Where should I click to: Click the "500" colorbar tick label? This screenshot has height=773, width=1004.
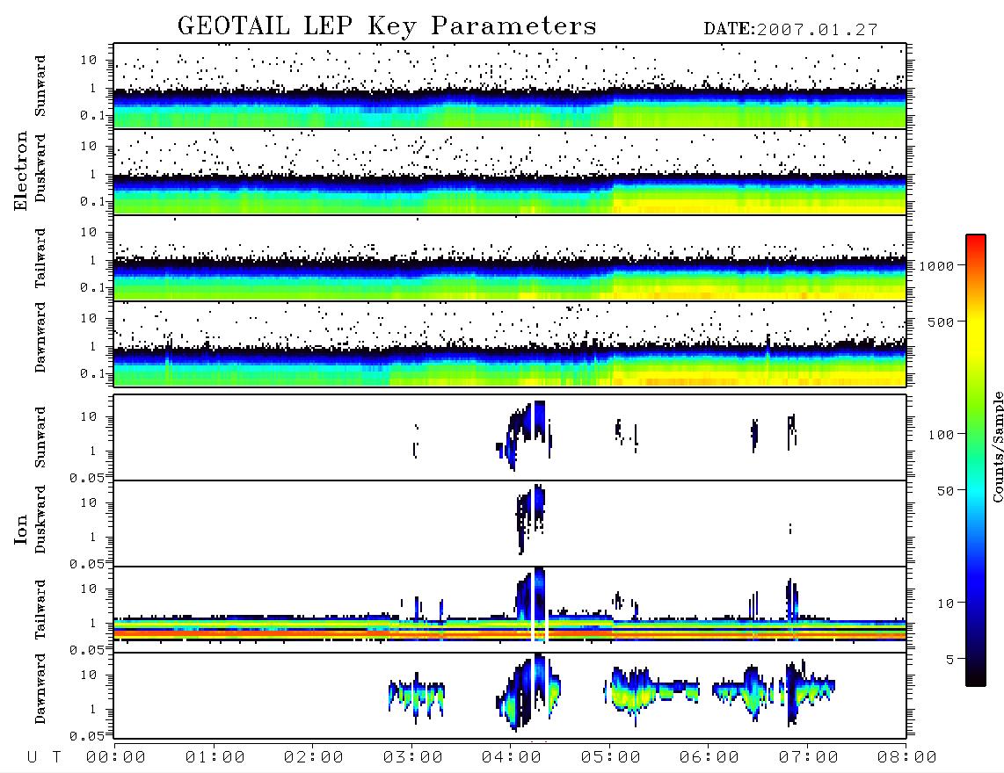[942, 321]
